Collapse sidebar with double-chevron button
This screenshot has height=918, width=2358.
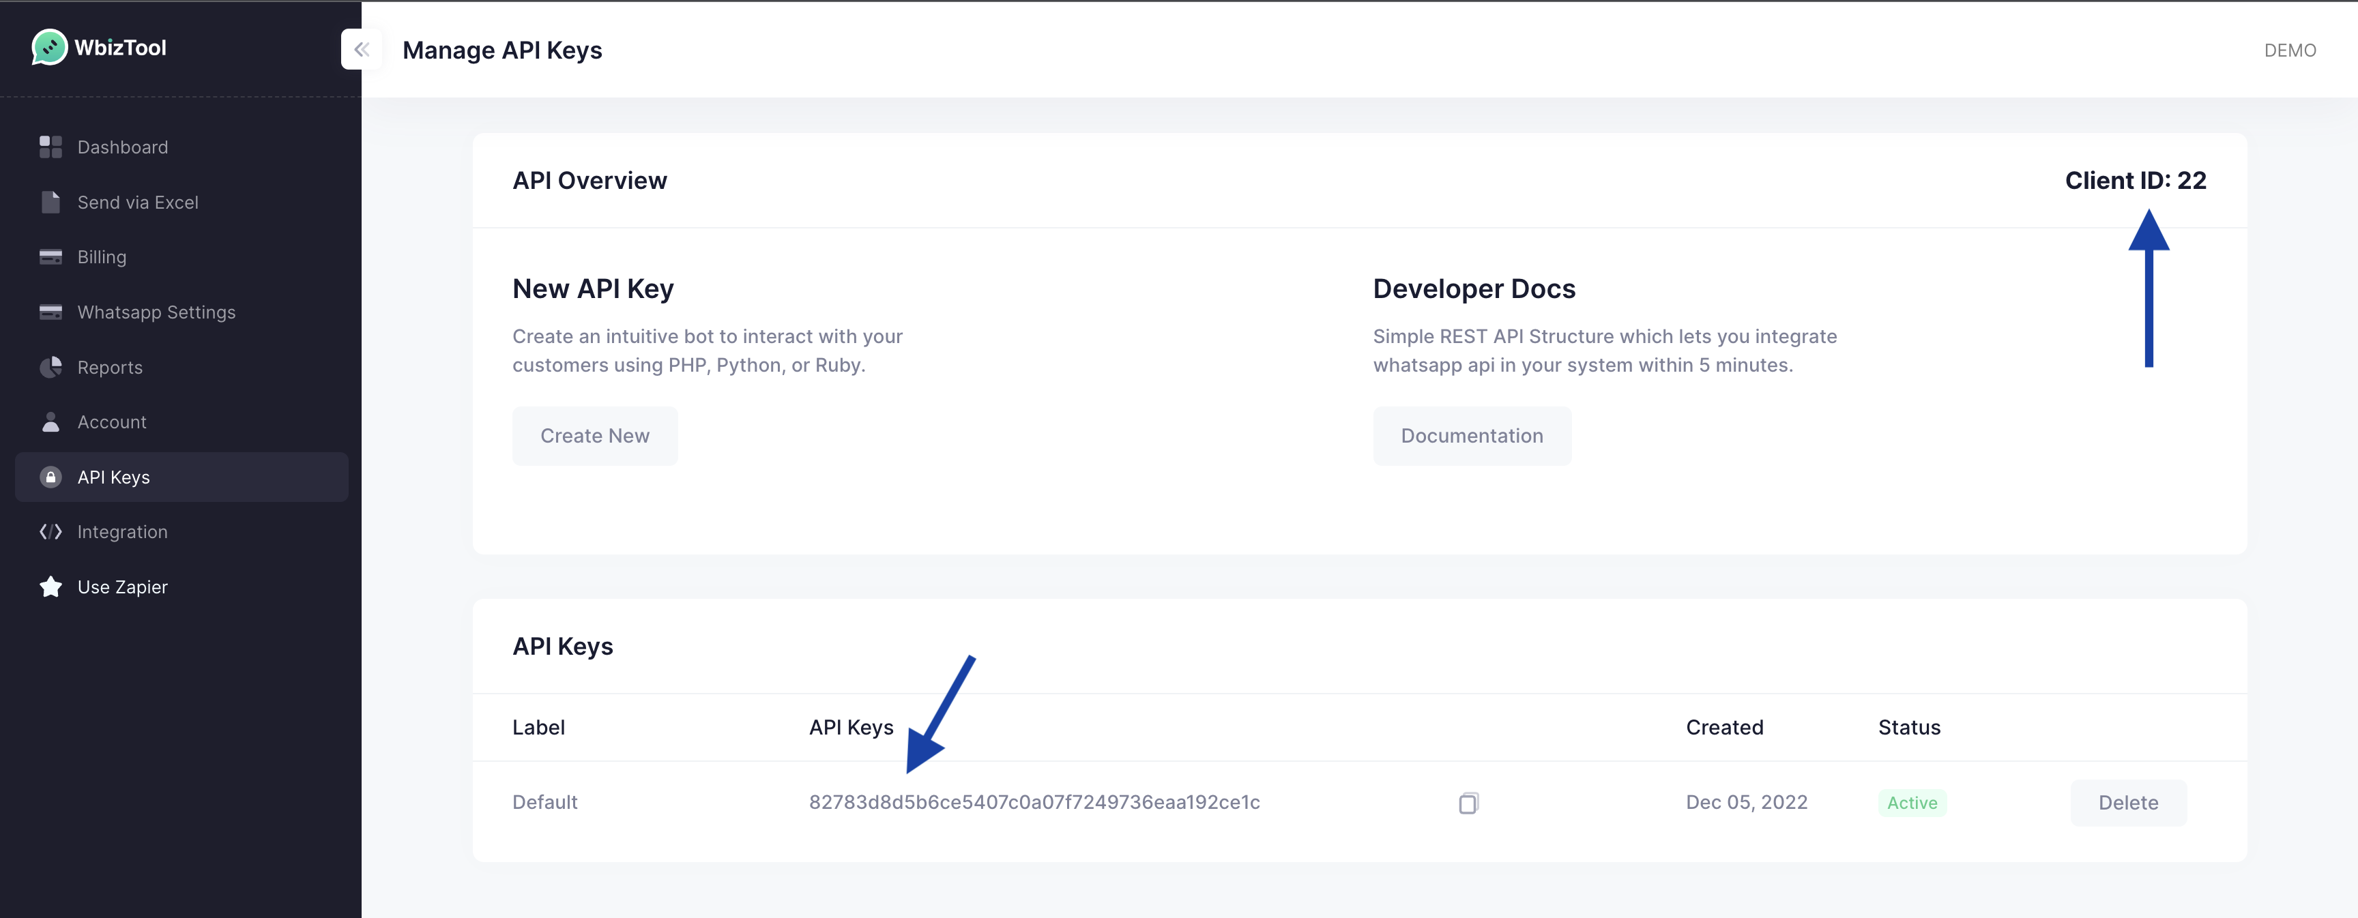362,49
